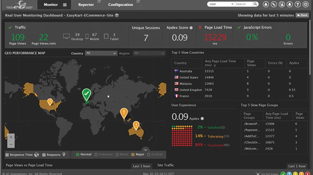
Task: Click the Apdex Score info icon
Action: [191, 28]
